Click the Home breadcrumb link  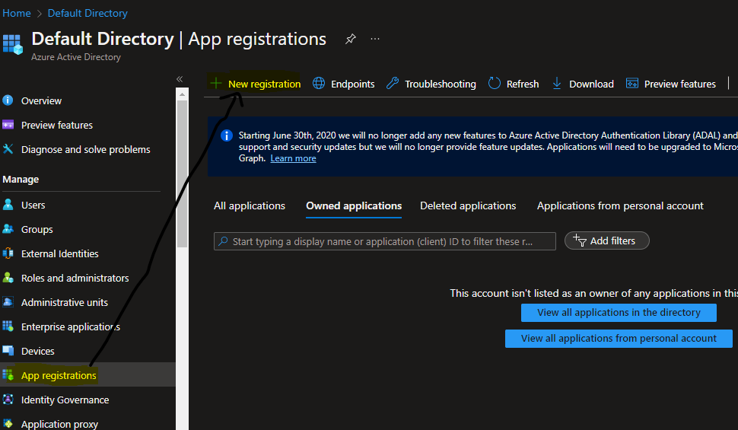17,13
